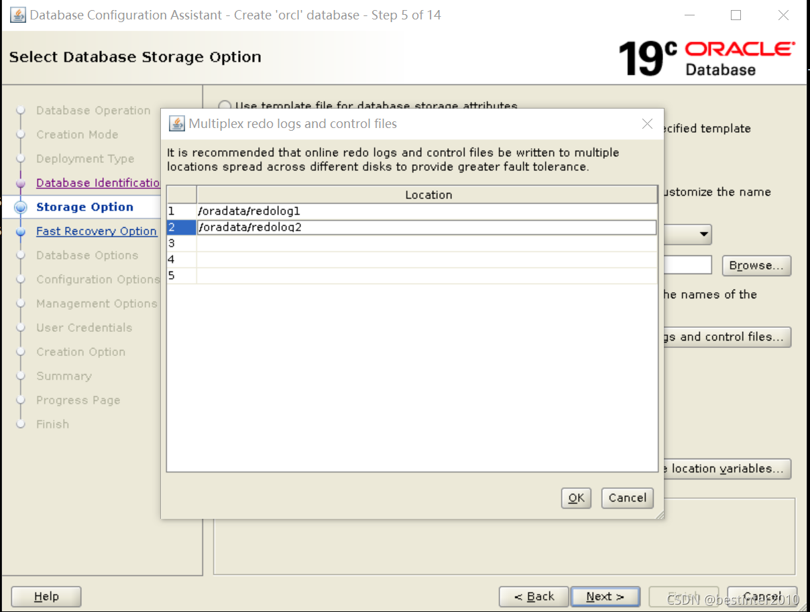The image size is (810, 612).
Task: Select the /oradata/redolog1 location cell
Action: point(426,211)
